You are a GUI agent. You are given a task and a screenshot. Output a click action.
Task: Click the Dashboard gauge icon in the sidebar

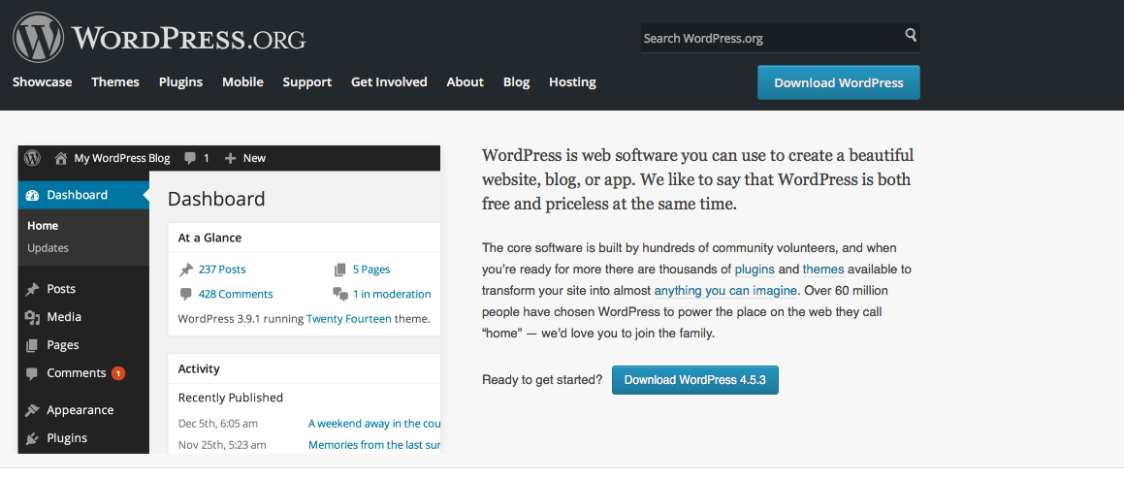(32, 195)
